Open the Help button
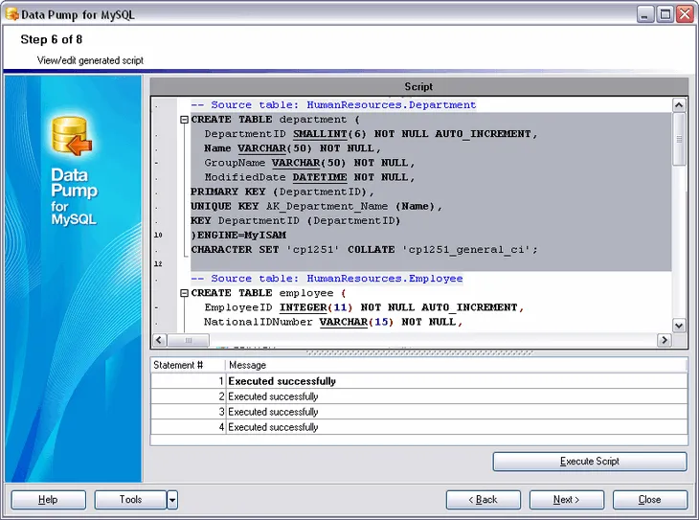The image size is (699, 520). point(48,500)
